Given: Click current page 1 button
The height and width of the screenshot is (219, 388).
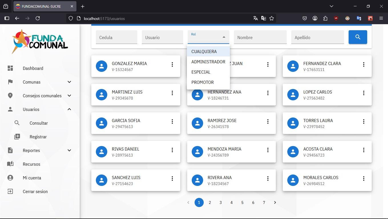Looking at the screenshot, I should click(199, 202).
